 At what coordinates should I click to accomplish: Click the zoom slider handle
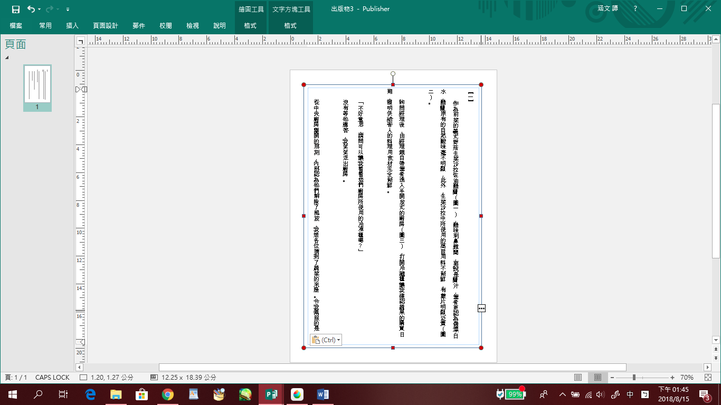634,378
